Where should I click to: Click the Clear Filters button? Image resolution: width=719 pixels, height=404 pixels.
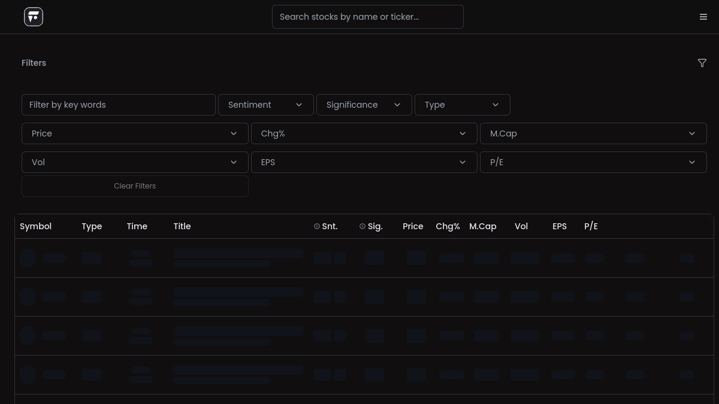[x=135, y=186]
